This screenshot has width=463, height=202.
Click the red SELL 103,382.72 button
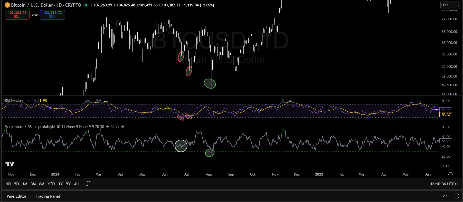coord(17,14)
